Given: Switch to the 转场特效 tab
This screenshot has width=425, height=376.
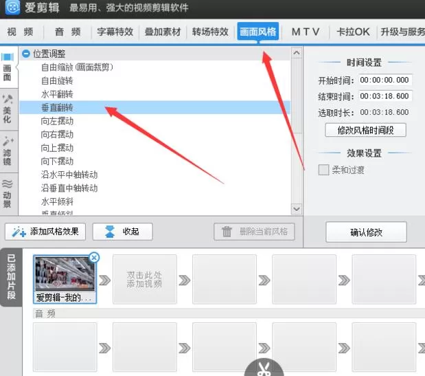Looking at the screenshot, I should [210, 32].
